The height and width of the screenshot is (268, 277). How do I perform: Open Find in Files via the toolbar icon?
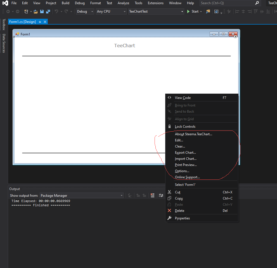coord(207,11)
